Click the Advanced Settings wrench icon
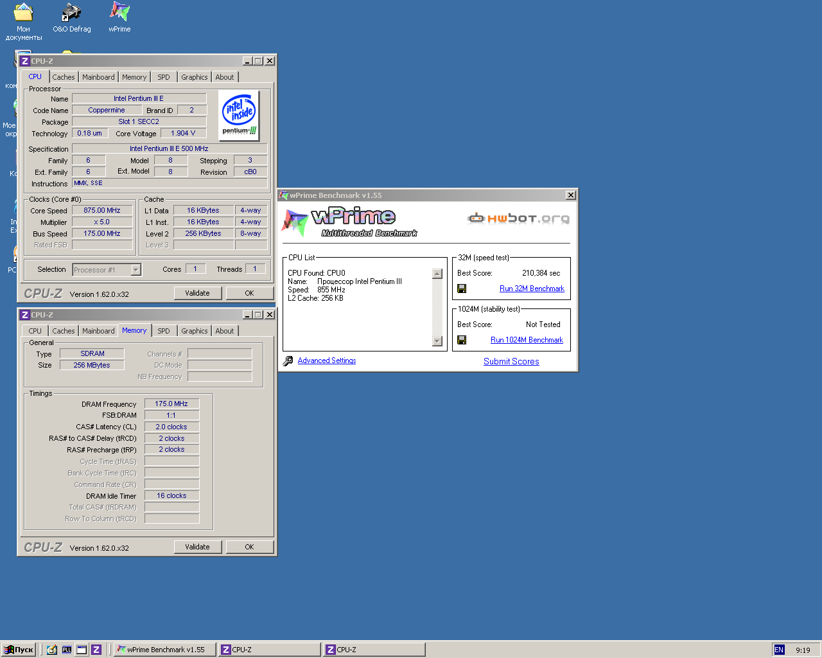 [x=288, y=361]
